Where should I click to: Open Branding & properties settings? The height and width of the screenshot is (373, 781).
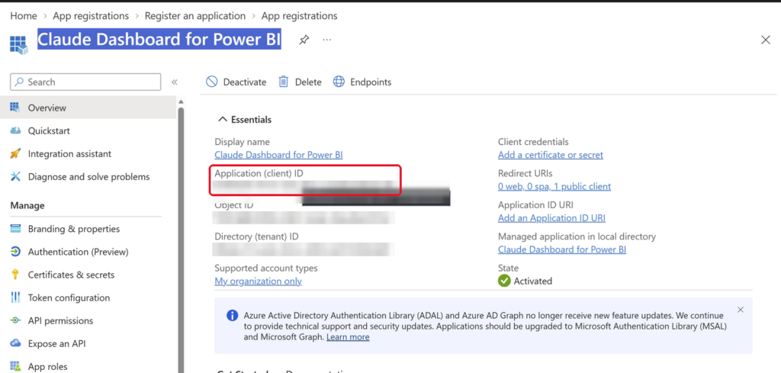pos(74,229)
